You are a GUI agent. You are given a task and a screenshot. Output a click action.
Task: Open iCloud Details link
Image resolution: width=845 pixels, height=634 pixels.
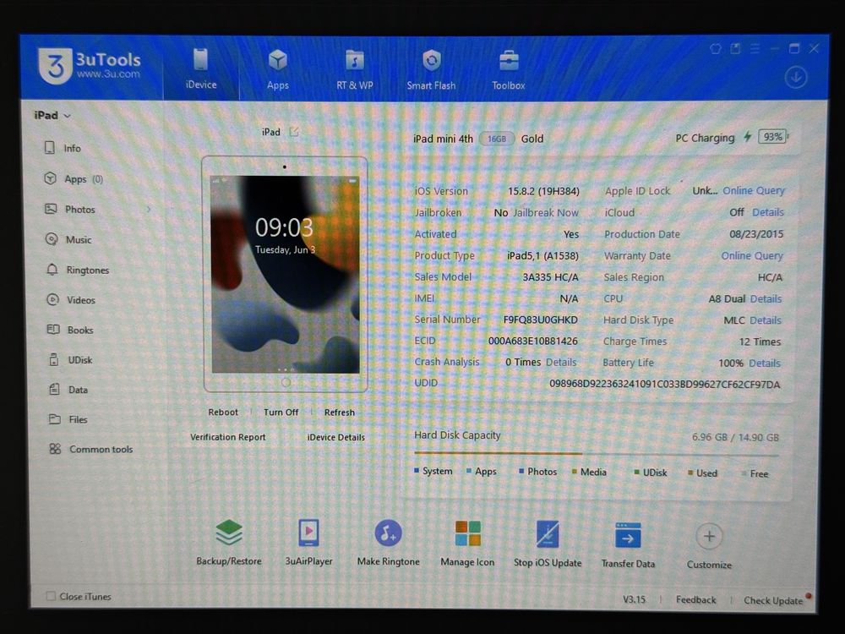[x=768, y=212]
